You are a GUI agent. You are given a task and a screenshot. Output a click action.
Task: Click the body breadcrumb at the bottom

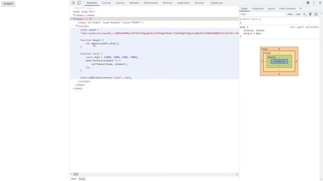pyautogui.click(x=82, y=179)
